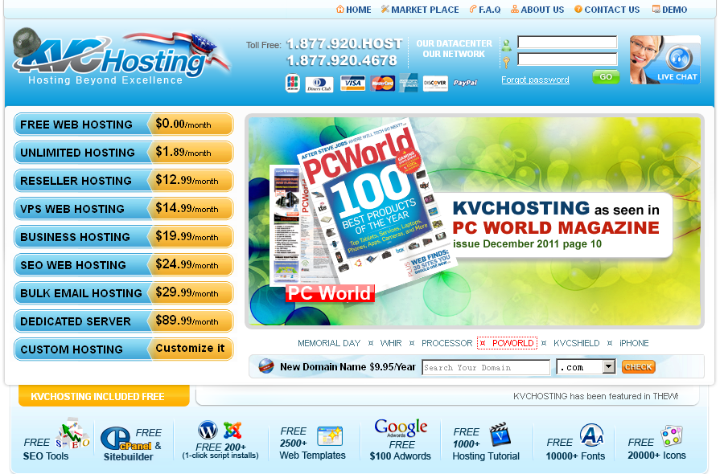The height and width of the screenshot is (474, 720).
Task: Choose the RESELLER HOSTING plan
Action: pos(124,181)
